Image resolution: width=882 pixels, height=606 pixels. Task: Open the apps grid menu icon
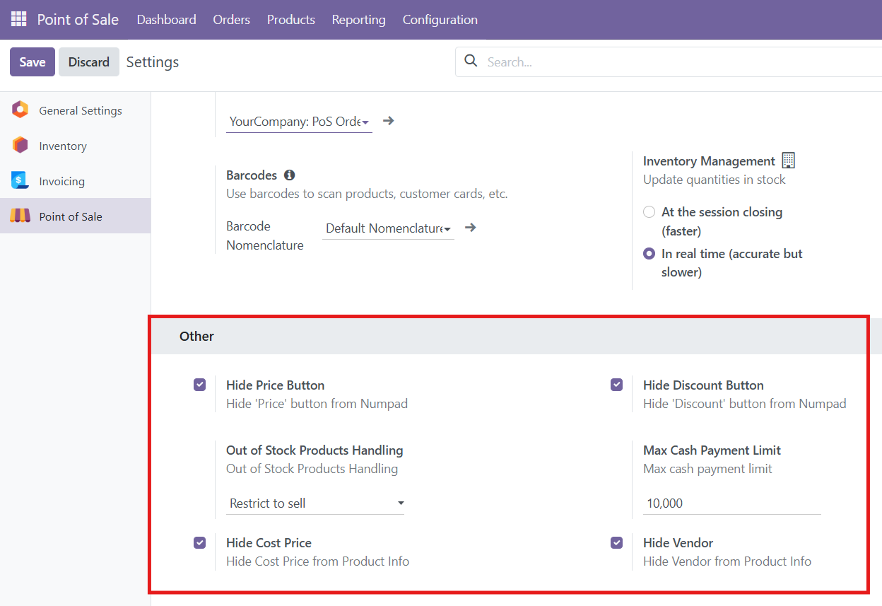click(x=18, y=19)
